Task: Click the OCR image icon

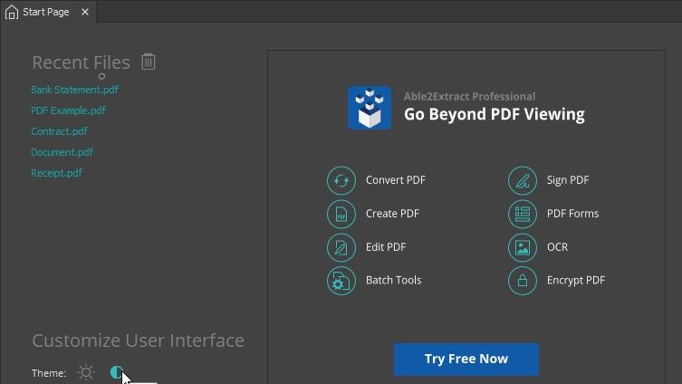Action: pos(522,247)
